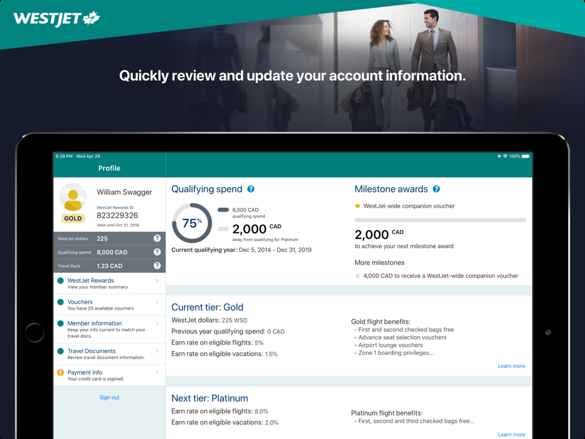Click the gold star companion voucher icon
Viewport: 585px width, 439px height.
(x=357, y=205)
